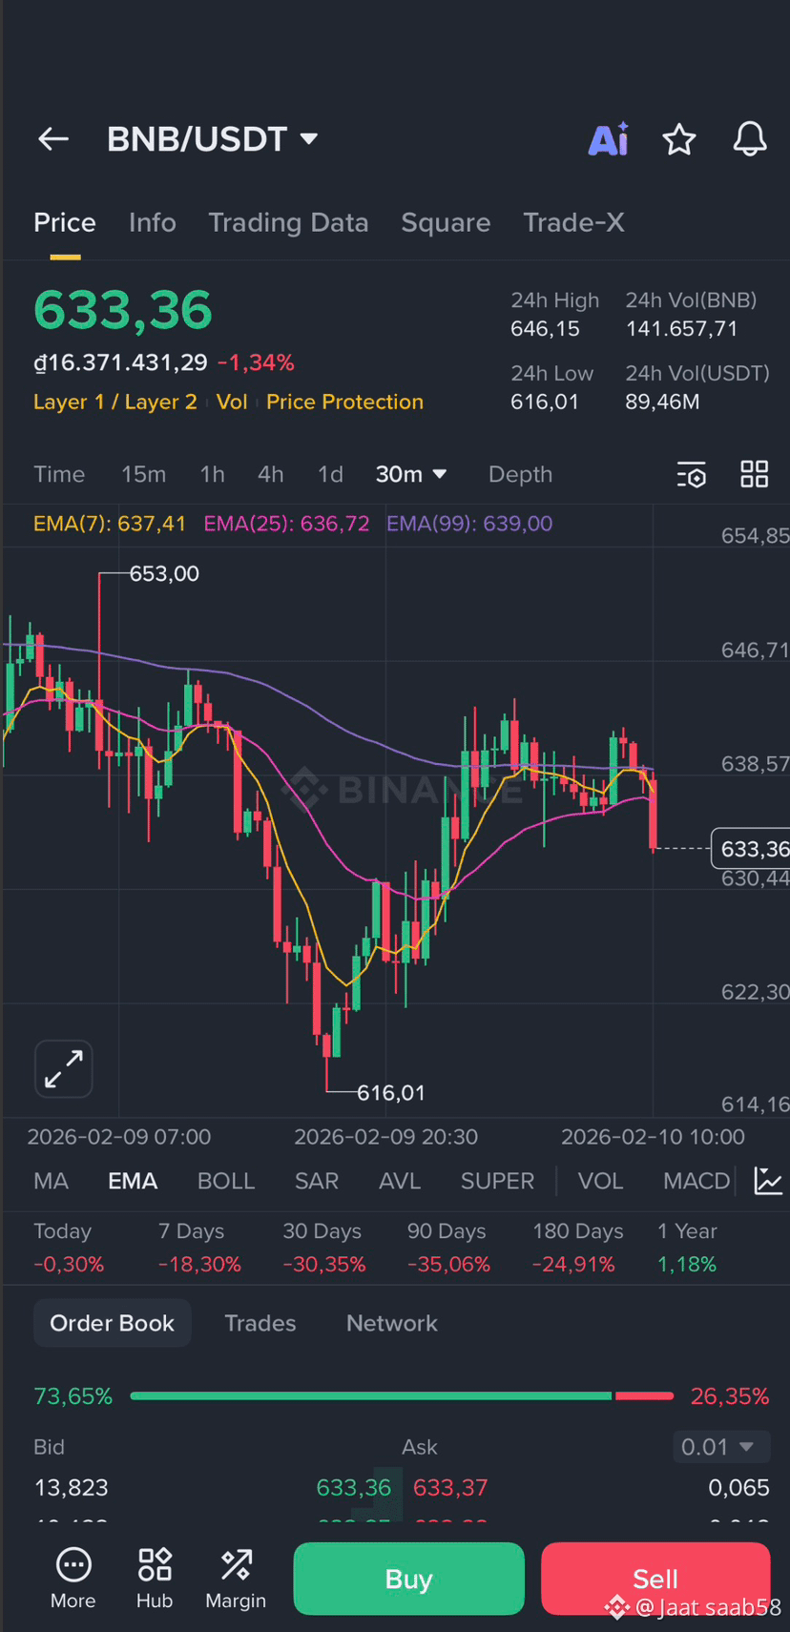The image size is (790, 1632).
Task: Toggle the EMA indicator
Action: 133,1181
